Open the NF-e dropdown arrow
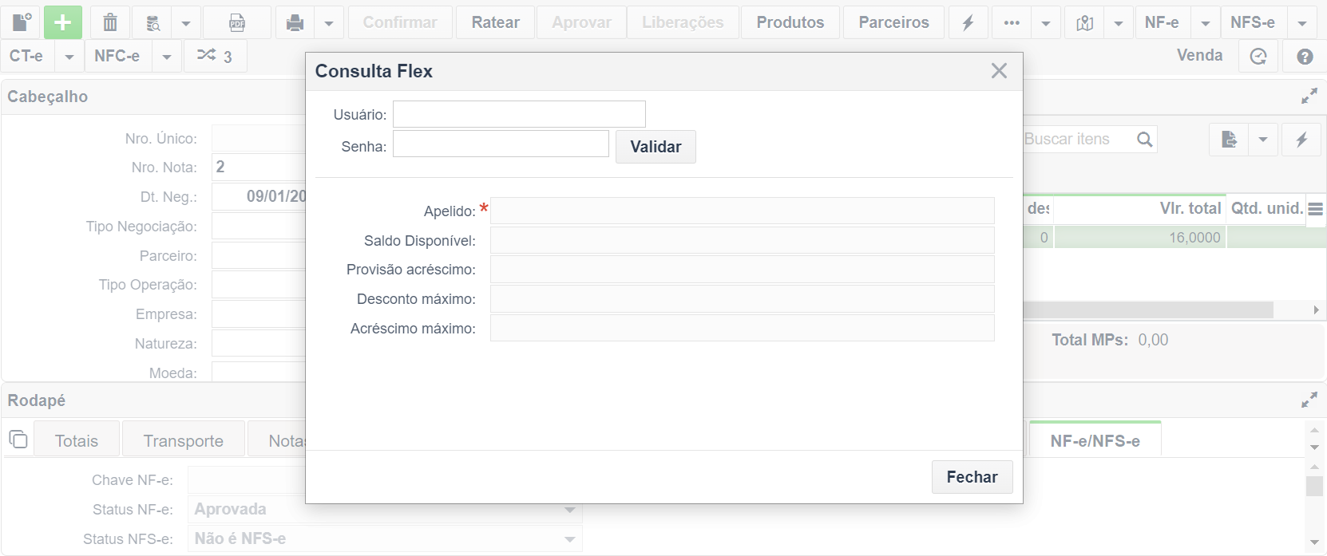The image size is (1327, 556). (1206, 23)
